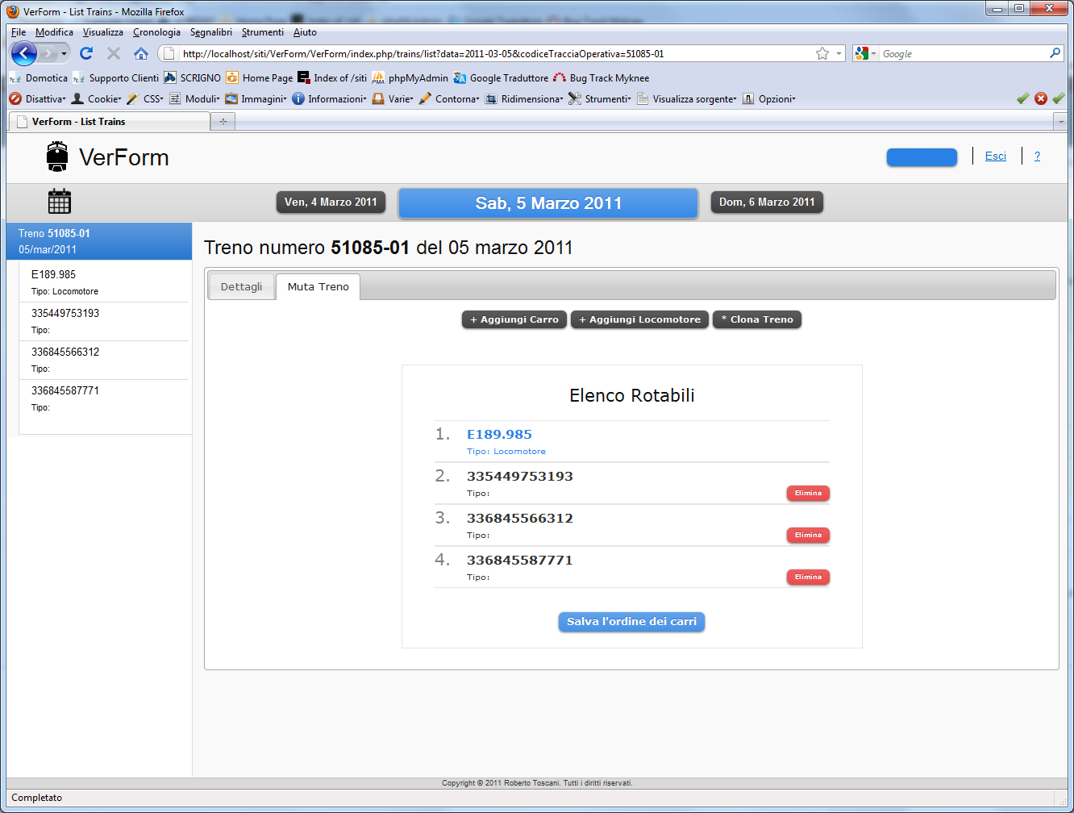Click the Aggiungi Locomotore button
1074x813 pixels.
click(640, 320)
